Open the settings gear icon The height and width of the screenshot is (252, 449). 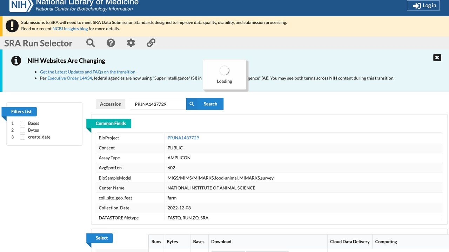click(x=131, y=43)
